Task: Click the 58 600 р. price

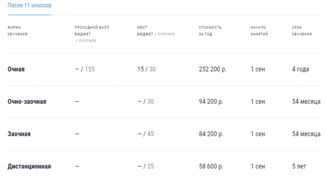Action: (x=211, y=166)
